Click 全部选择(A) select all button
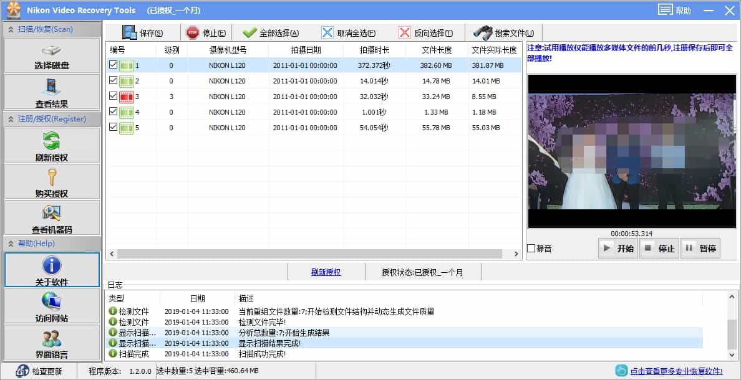The height and width of the screenshot is (380, 741). 271,33
